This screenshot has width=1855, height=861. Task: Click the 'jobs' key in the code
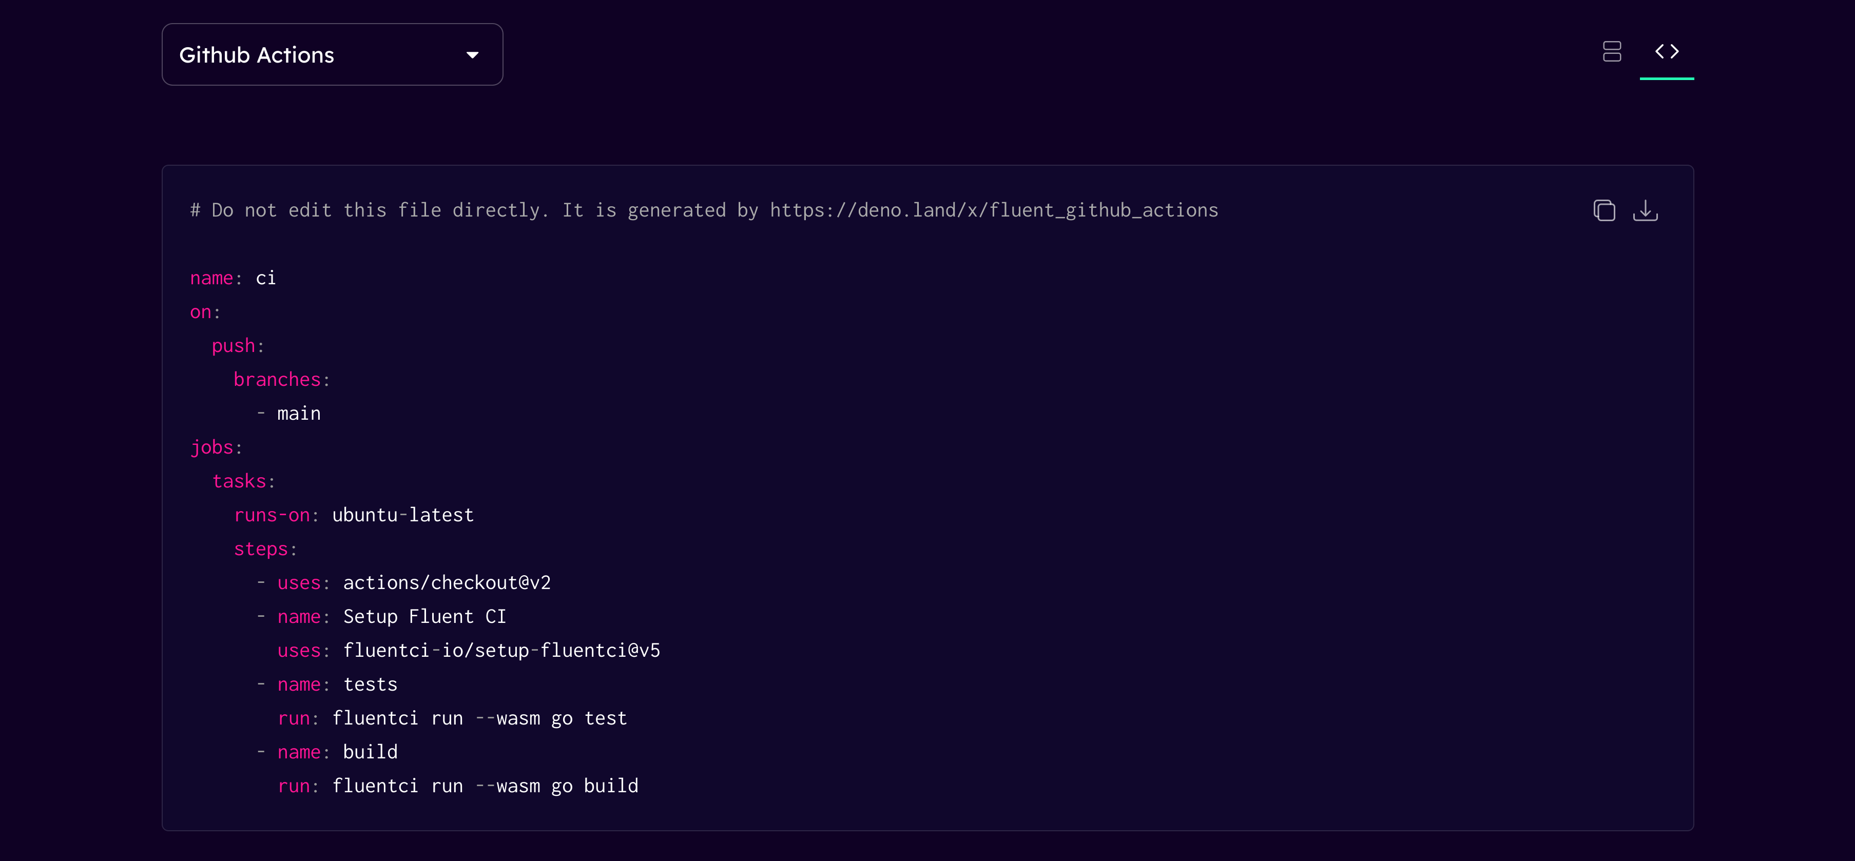(211, 448)
